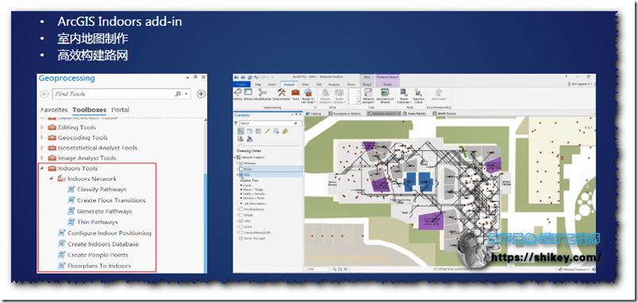Switch to the Portal tab

[x=120, y=109]
